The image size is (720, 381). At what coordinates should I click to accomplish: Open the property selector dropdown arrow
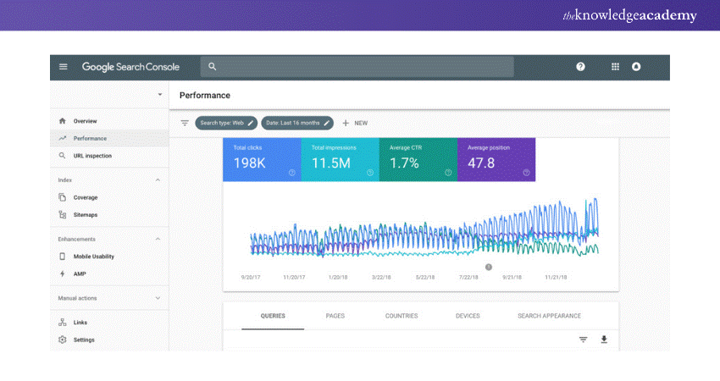click(x=160, y=95)
